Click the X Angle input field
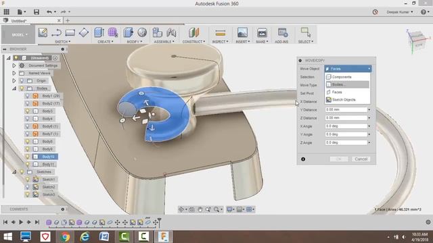The height and width of the screenshot is (243, 433). (346, 126)
